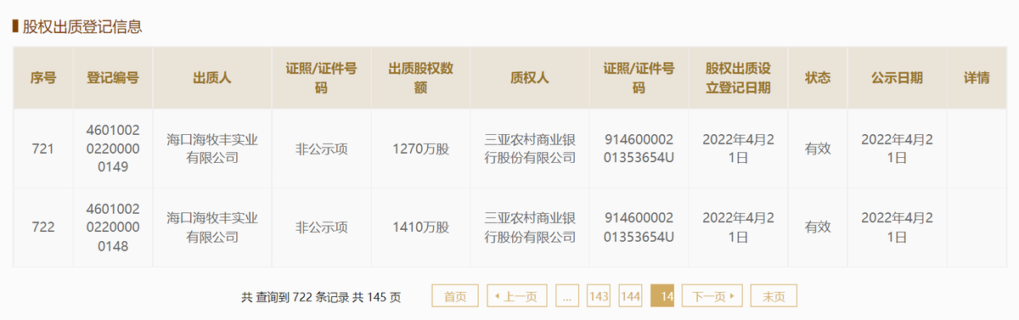Click the record count summary text
Screen dimensions: 1019x320
pos(321,297)
